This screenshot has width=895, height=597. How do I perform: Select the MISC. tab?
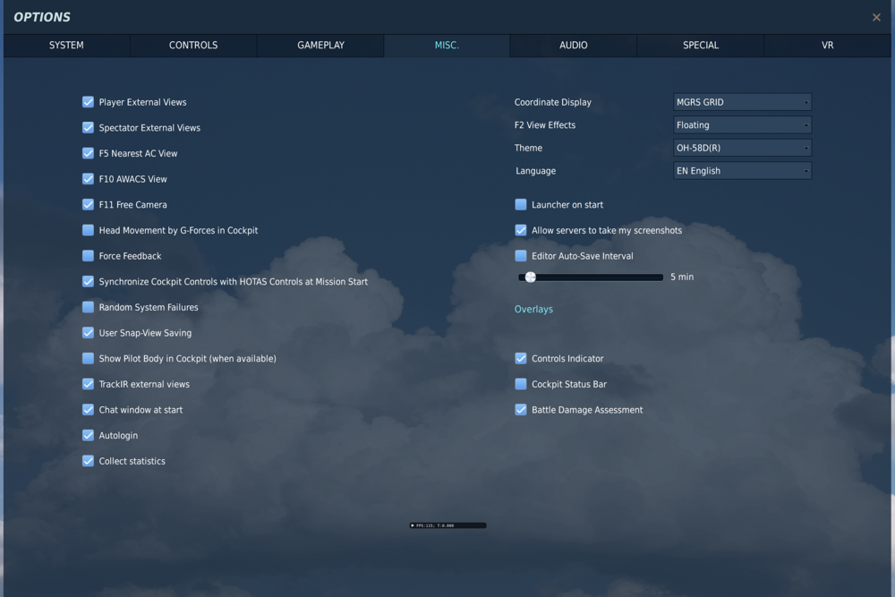[x=447, y=45]
